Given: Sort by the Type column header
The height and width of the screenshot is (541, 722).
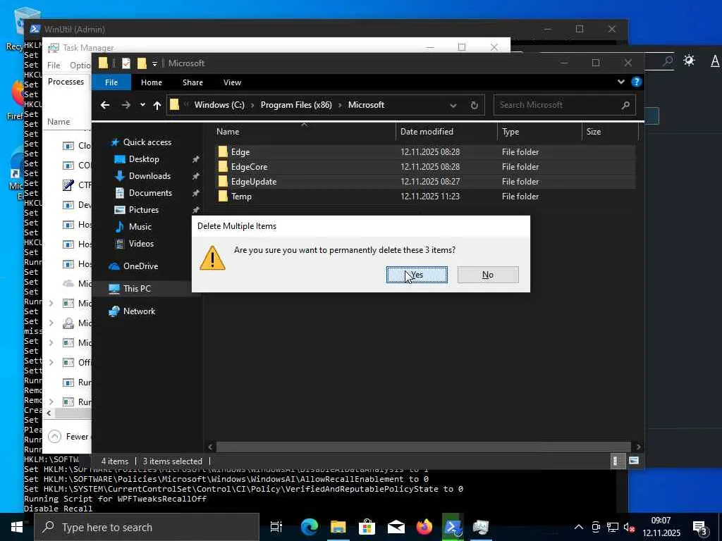Looking at the screenshot, I should [x=539, y=132].
